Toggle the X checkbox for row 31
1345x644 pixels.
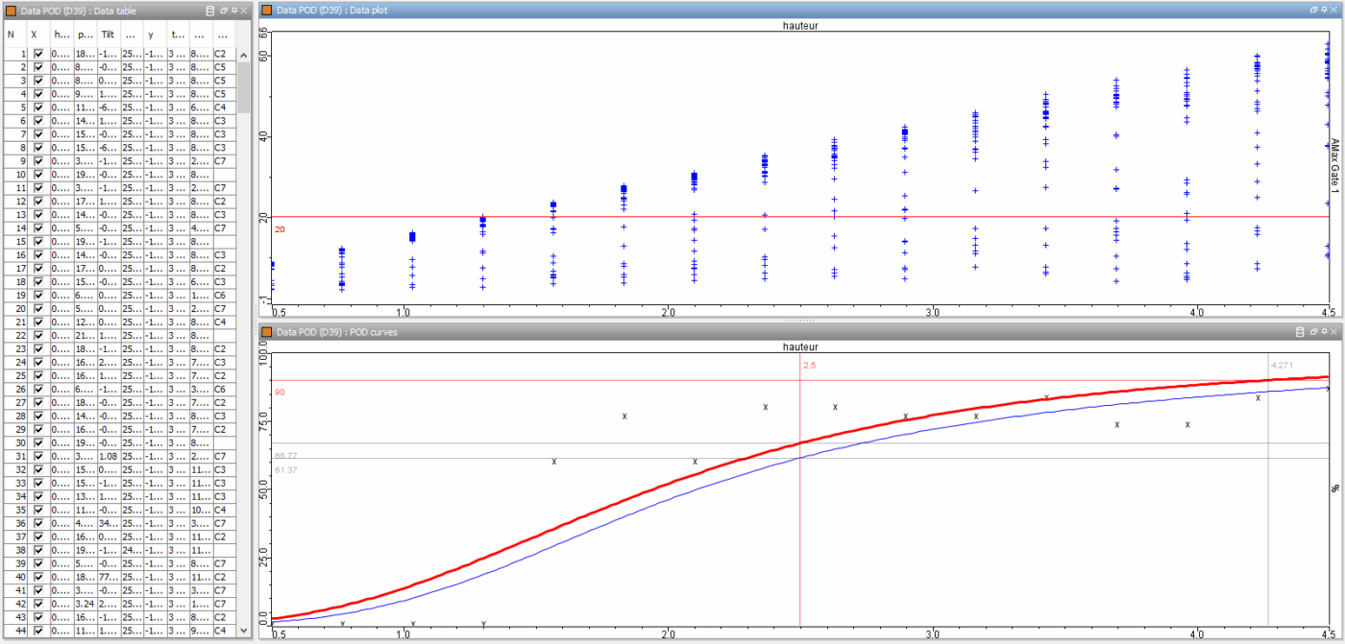tap(38, 456)
